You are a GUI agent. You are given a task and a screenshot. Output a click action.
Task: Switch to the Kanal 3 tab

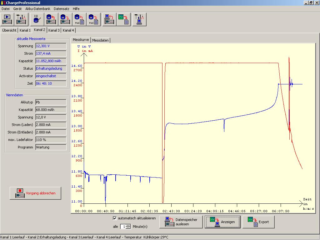pyautogui.click(x=54, y=30)
